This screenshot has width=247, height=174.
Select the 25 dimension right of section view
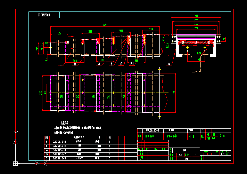224,39
